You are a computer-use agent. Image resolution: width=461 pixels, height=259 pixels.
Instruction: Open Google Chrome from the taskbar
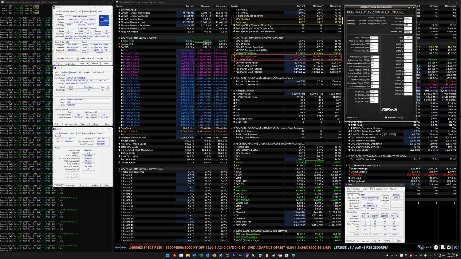[214, 255]
